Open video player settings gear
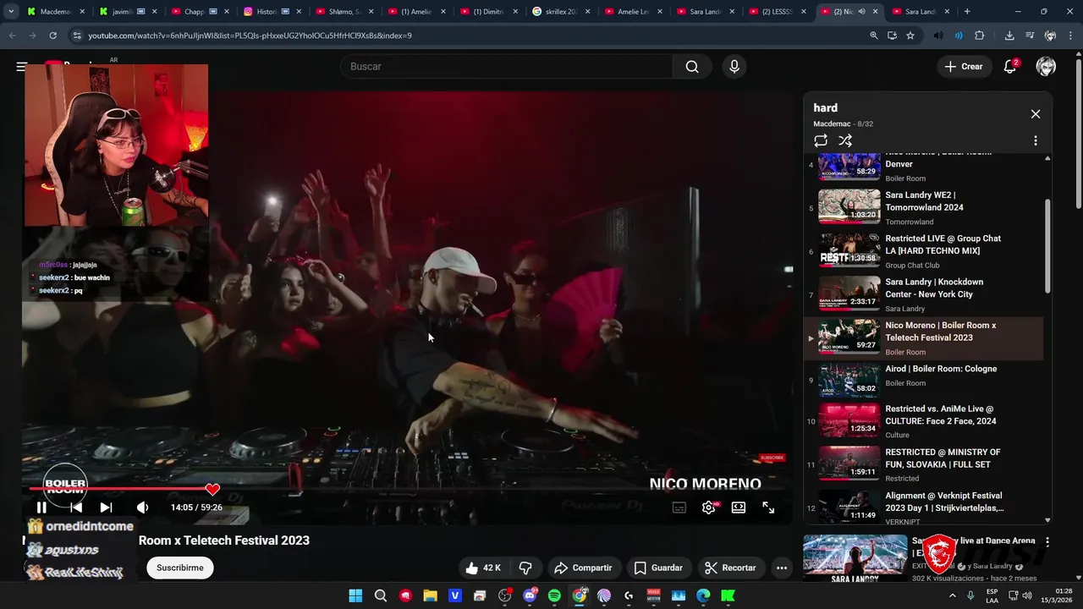Viewport: 1083px width, 609px height. point(709,507)
